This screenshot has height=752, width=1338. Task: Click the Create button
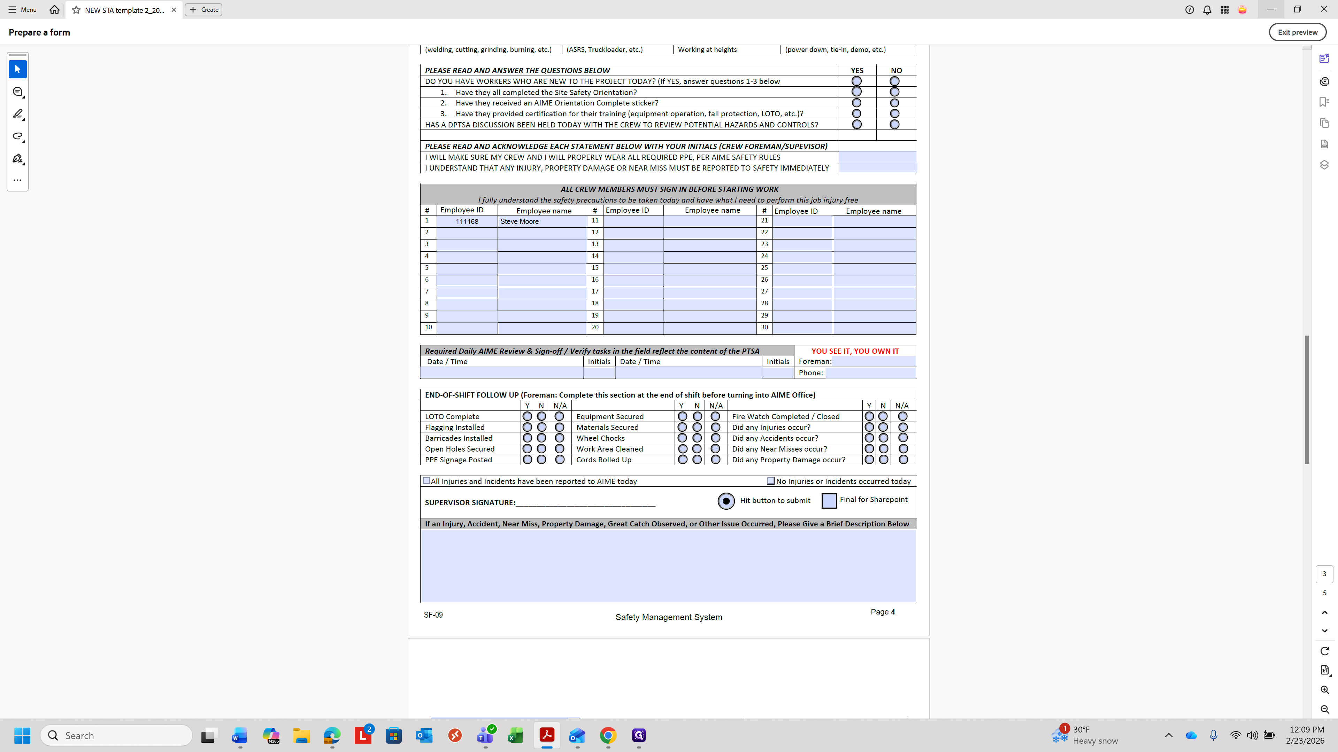(203, 9)
